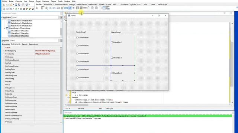Pick the TToggleBox component icon

[x=66, y=8]
